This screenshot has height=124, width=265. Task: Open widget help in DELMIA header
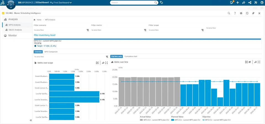235,13
